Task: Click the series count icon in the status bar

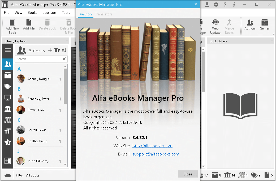Action: (242, 175)
